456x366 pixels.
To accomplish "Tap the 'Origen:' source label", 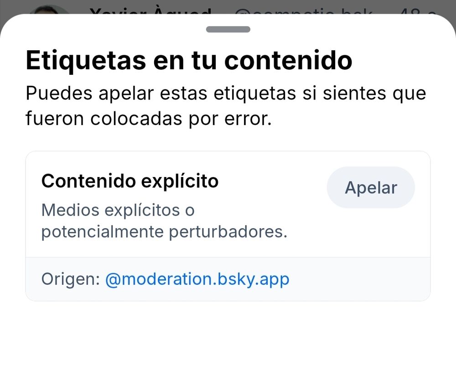I will (x=71, y=279).
